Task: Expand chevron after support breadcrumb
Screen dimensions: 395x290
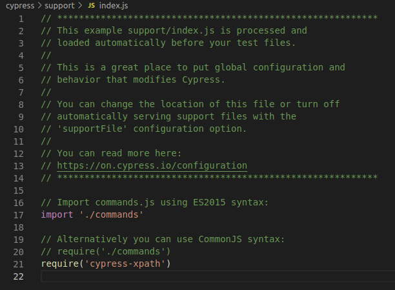Action: [x=80, y=6]
